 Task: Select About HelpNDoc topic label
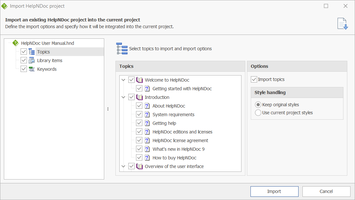click(x=169, y=106)
